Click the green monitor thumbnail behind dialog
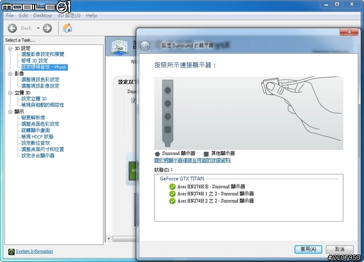The height and width of the screenshot is (262, 364). [x=133, y=171]
